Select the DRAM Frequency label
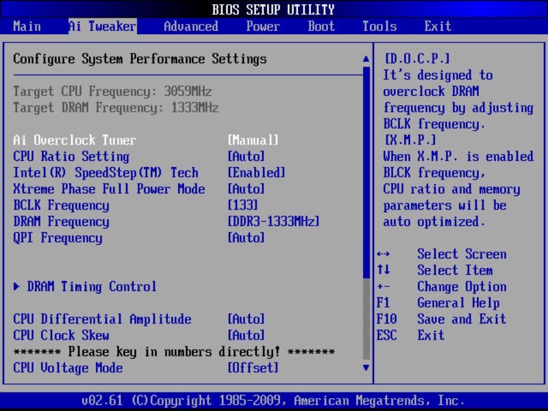Image resolution: width=548 pixels, height=411 pixels. pyautogui.click(x=61, y=221)
